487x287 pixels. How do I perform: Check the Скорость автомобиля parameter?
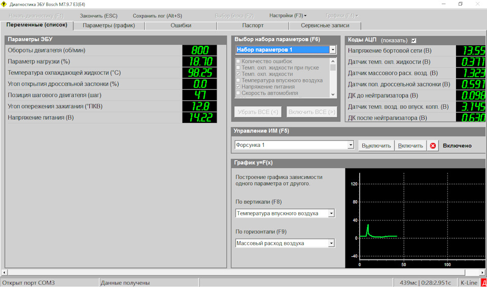pyautogui.click(x=238, y=93)
